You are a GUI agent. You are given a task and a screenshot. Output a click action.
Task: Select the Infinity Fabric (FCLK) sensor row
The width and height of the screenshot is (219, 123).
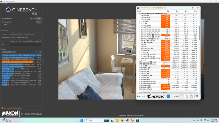[x=167, y=62]
